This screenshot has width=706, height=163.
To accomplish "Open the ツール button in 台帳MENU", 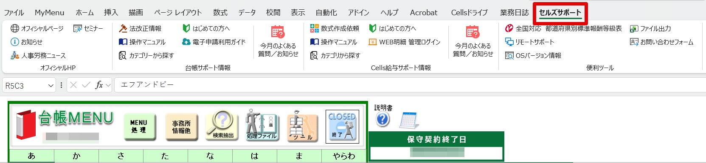I will pyautogui.click(x=302, y=126).
